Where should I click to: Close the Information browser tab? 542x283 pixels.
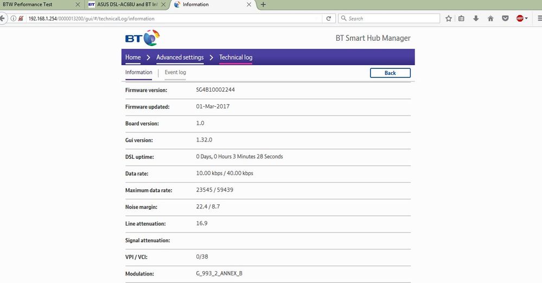tap(249, 4)
